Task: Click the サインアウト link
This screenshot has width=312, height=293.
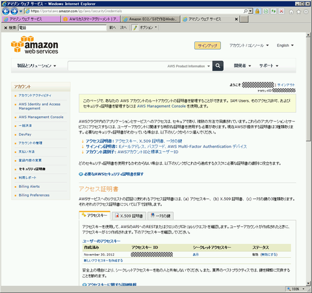Action: pyautogui.click(x=286, y=85)
